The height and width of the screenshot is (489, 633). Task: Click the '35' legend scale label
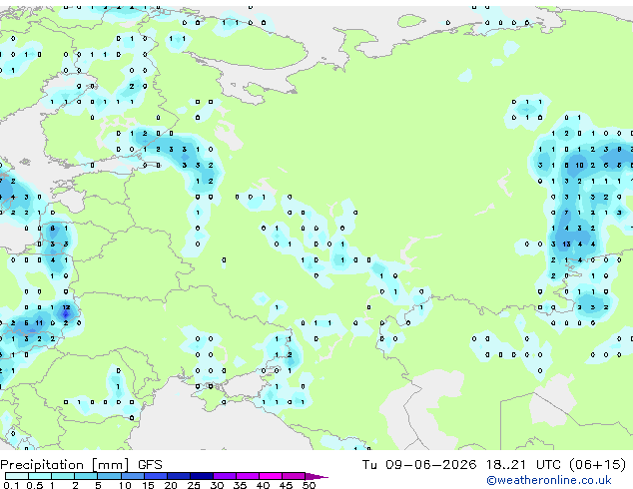[x=240, y=485]
